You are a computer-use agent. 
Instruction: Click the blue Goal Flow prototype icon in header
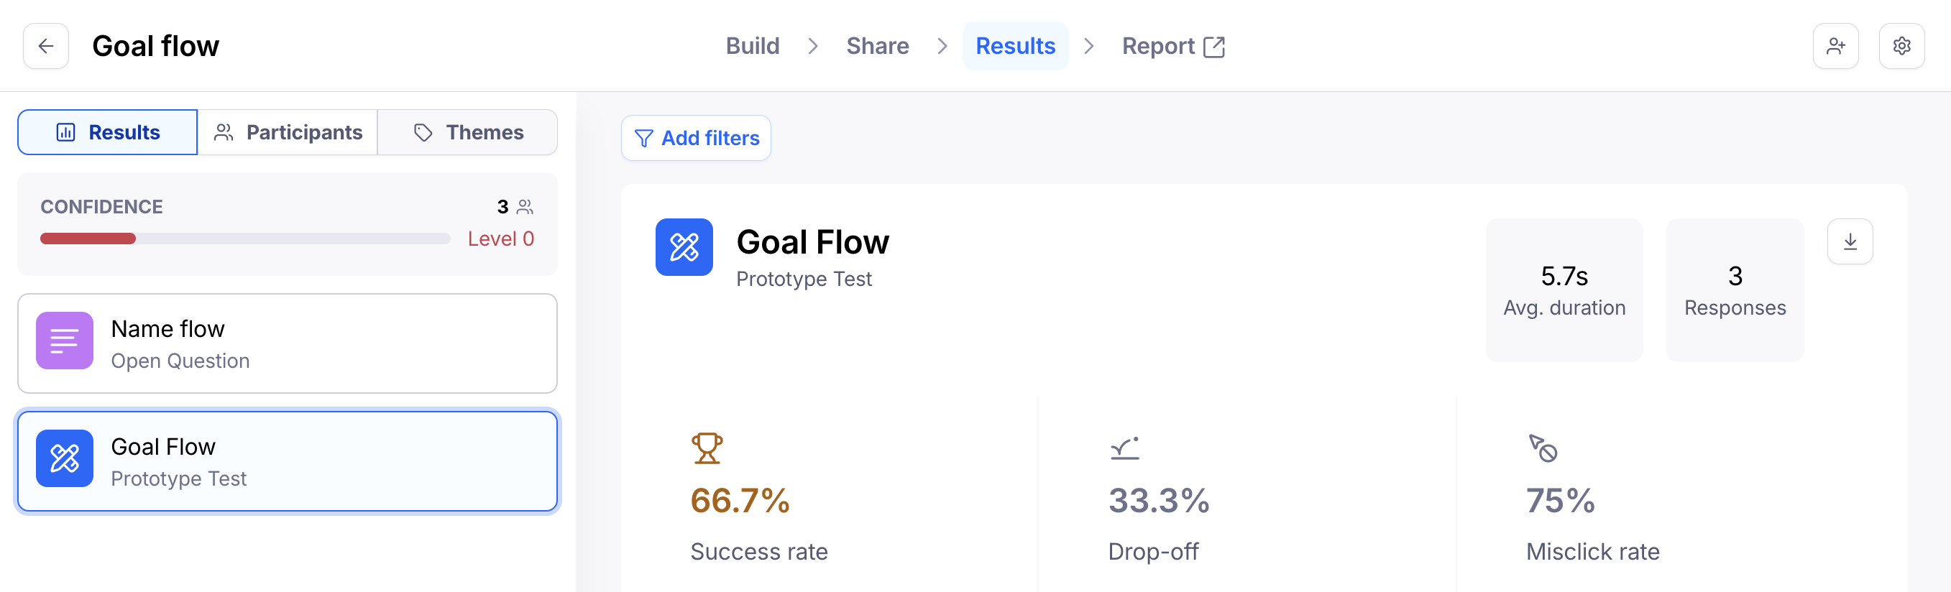[684, 248]
